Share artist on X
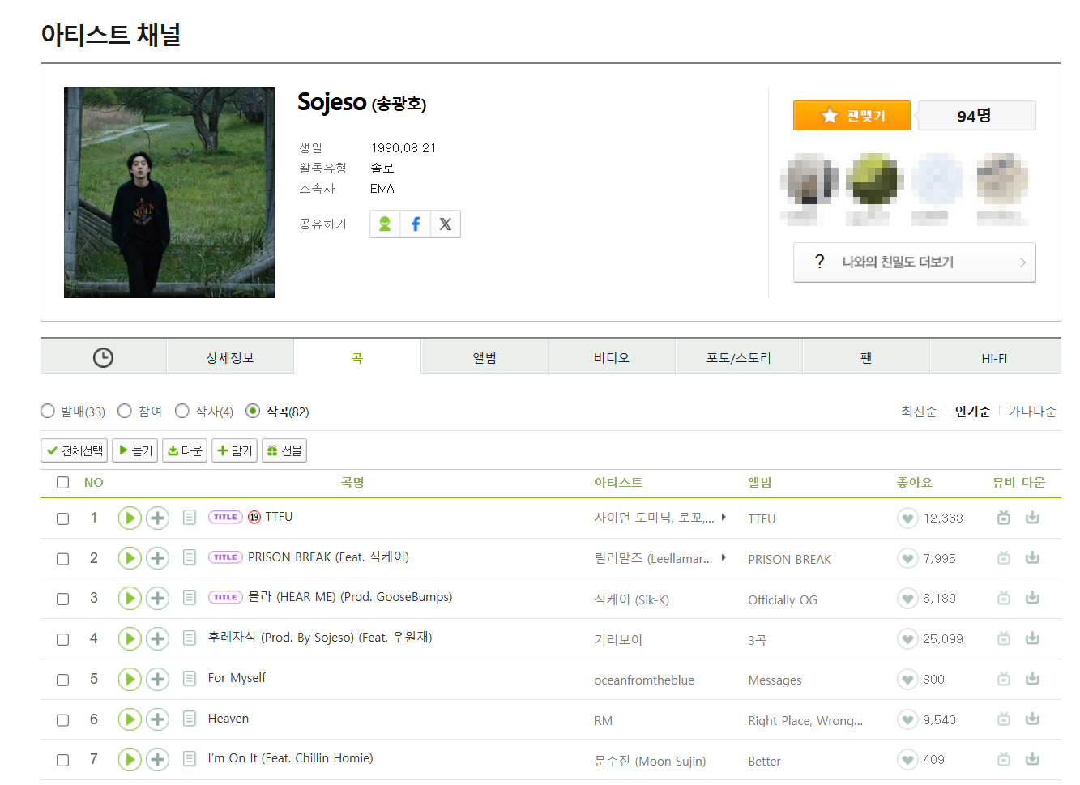The image size is (1080, 785). click(445, 224)
